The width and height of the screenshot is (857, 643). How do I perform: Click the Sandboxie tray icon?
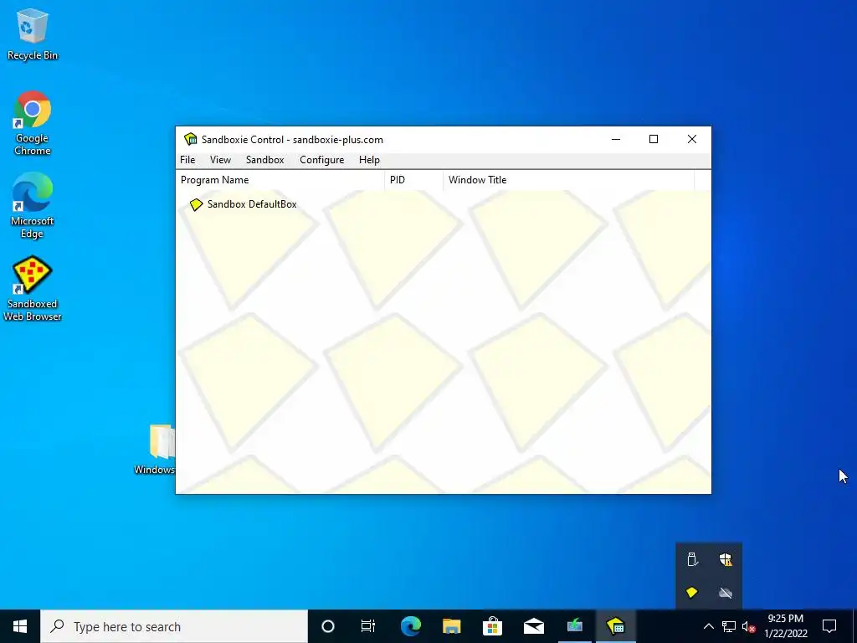[x=692, y=593]
